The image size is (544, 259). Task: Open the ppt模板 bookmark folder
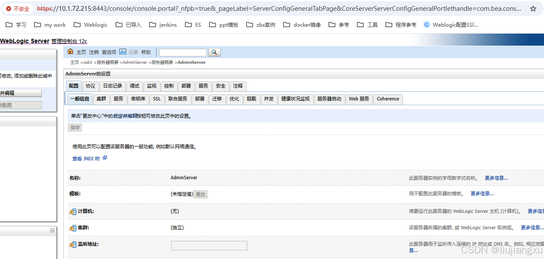(x=224, y=25)
